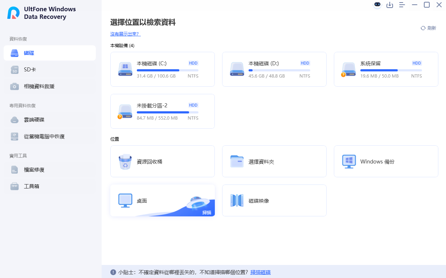
Task: Click the 磁碟映像 disk image icon
Action: coord(237,200)
